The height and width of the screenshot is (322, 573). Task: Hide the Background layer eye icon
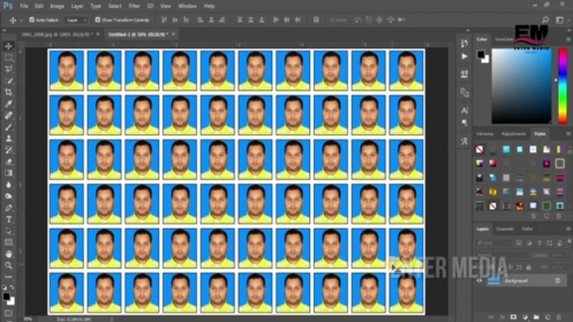[479, 280]
